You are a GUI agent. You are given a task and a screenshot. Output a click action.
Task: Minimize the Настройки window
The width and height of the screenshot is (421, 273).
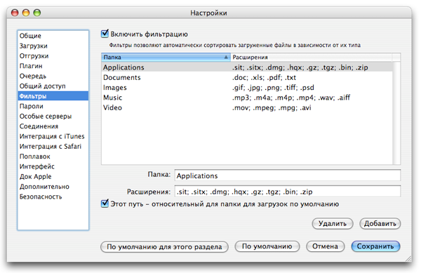pos(26,13)
